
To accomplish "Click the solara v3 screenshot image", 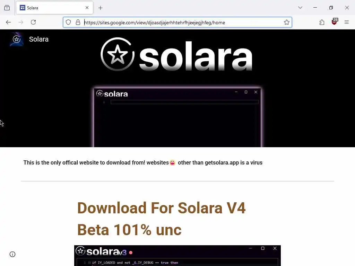I will 177,256.
